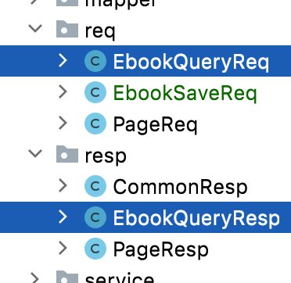Select the EbookSaveReq file name

185,94
